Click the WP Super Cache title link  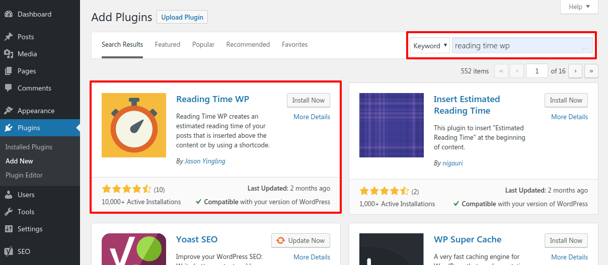(468, 239)
